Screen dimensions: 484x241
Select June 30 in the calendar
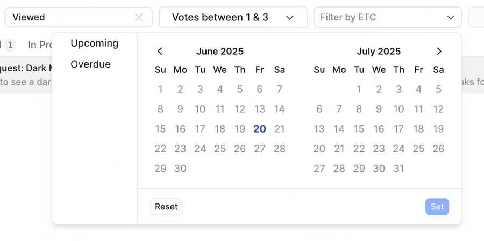(180, 169)
